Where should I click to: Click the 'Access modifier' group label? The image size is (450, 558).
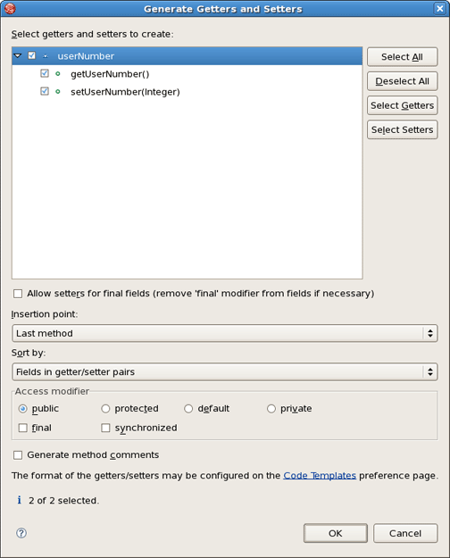point(52,391)
